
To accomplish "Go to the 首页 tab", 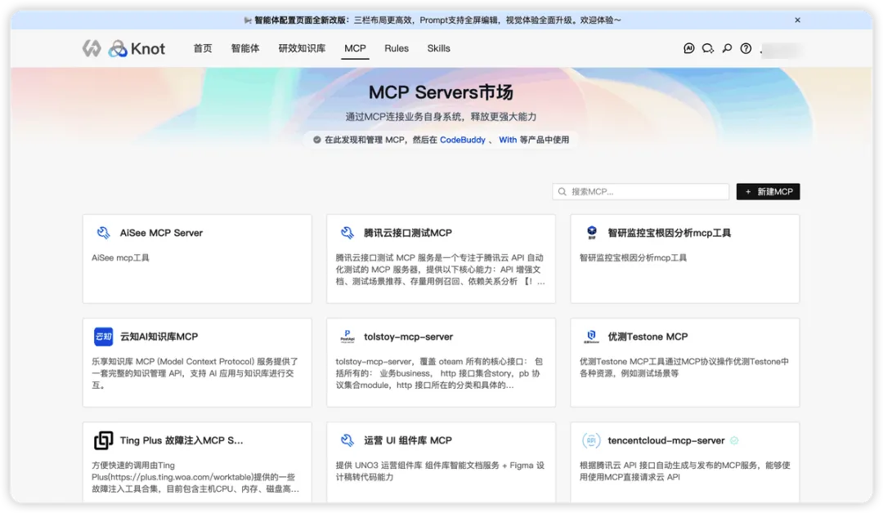I will pyautogui.click(x=203, y=48).
